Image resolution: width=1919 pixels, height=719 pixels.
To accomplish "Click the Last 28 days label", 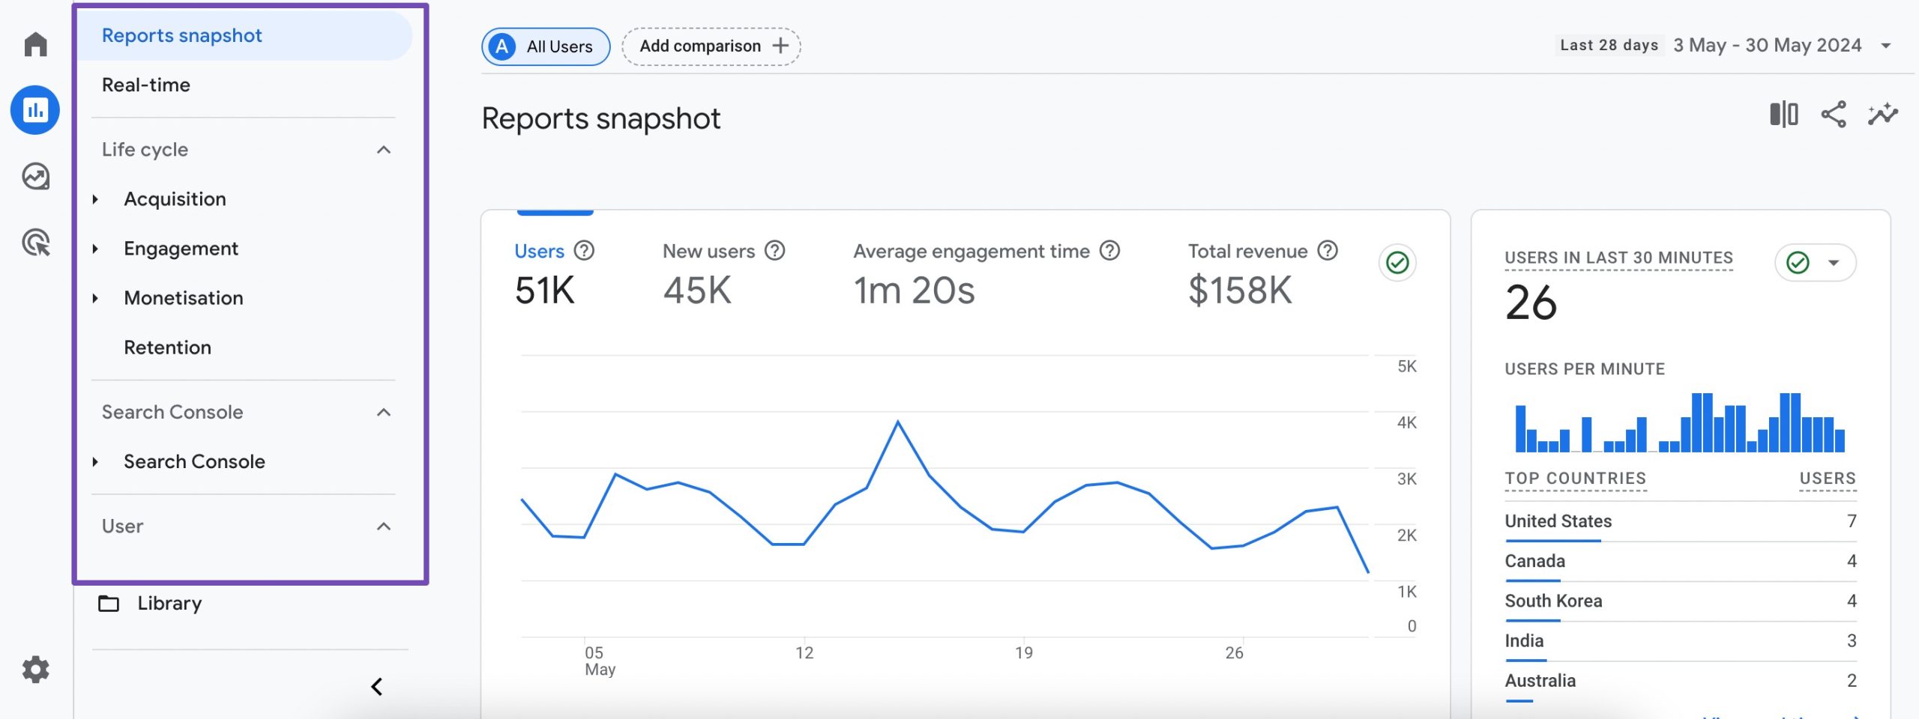I will pyautogui.click(x=1609, y=45).
